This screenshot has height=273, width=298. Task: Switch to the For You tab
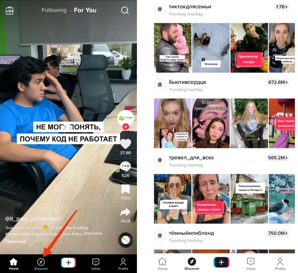click(85, 10)
